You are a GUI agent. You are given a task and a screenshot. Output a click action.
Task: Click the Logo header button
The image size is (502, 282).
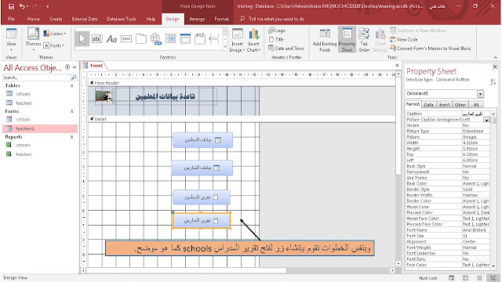(x=277, y=31)
